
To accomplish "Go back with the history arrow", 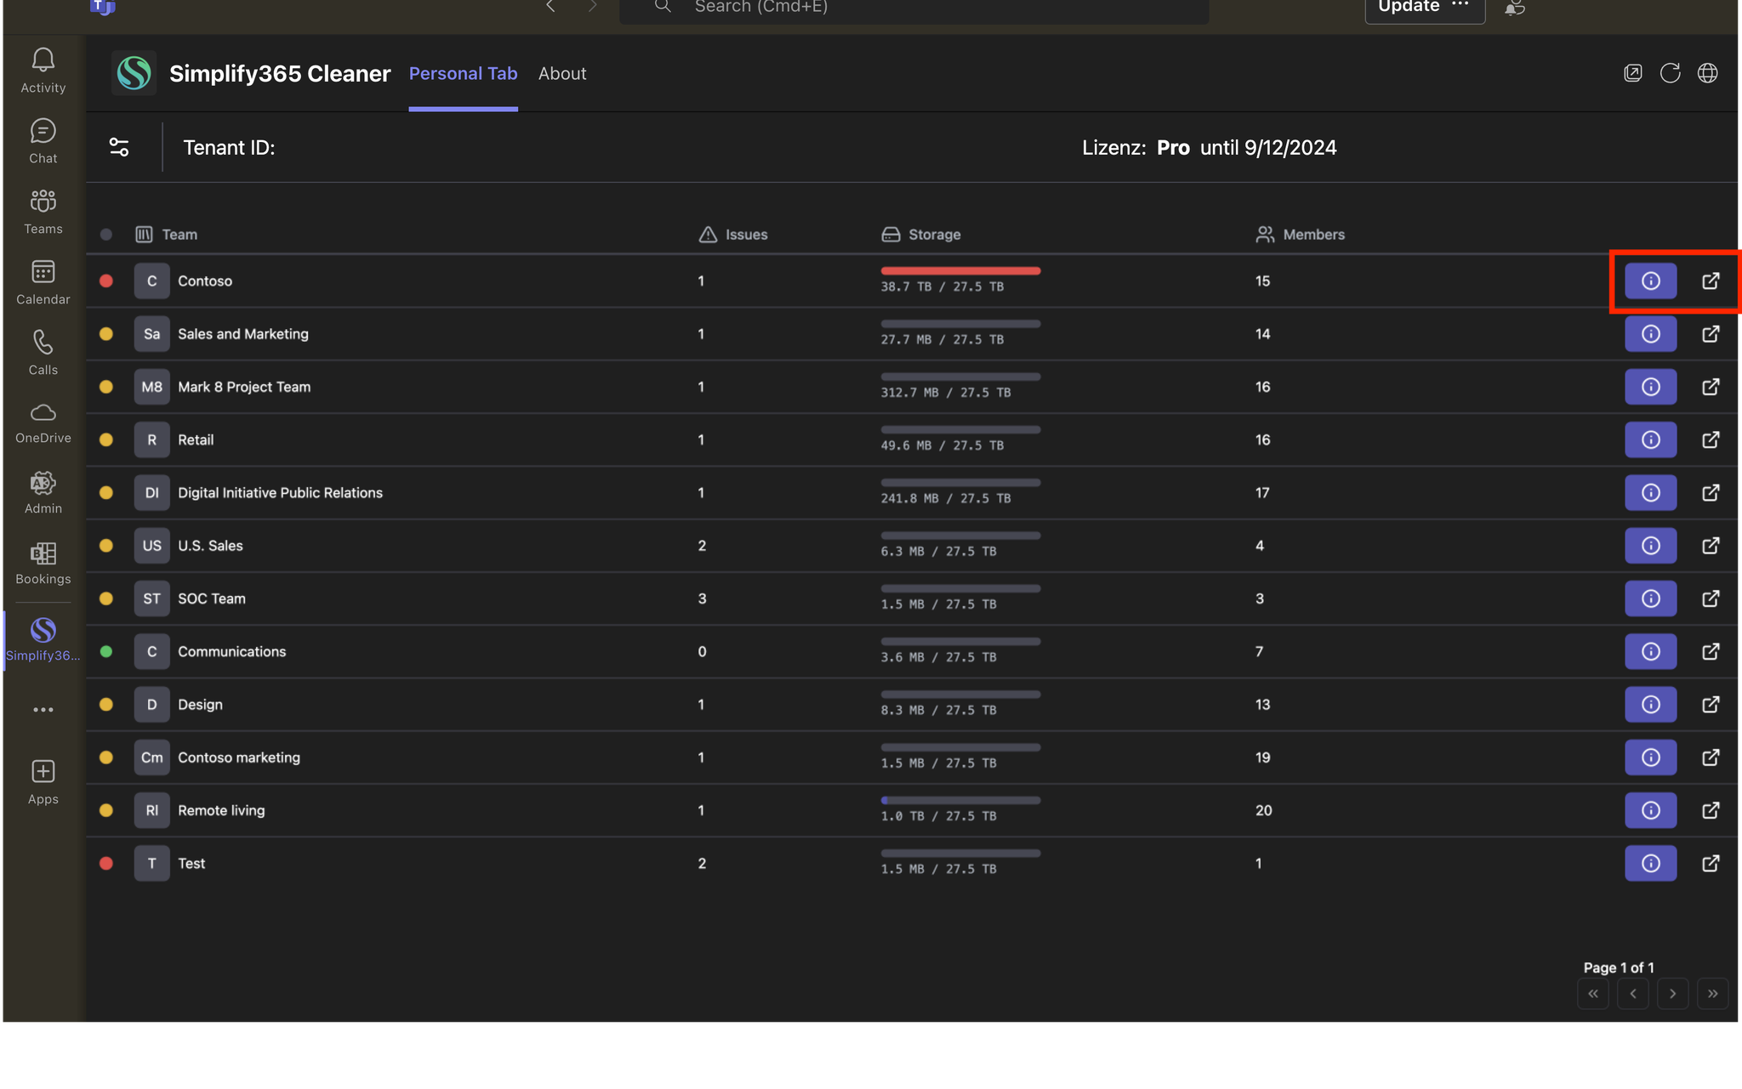I will pos(550,7).
